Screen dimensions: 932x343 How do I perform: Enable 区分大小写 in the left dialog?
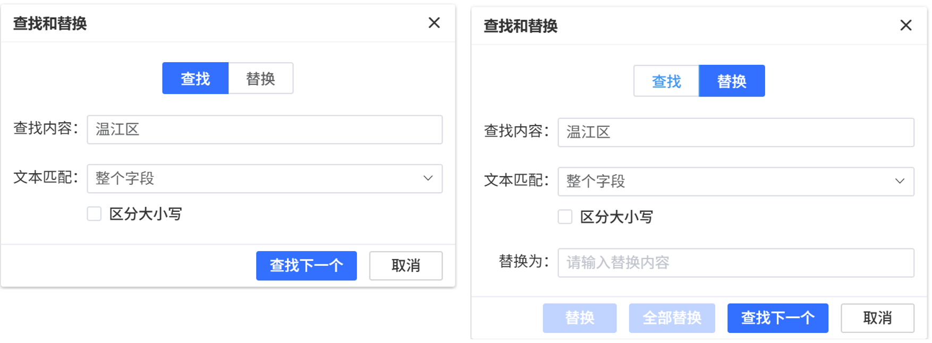94,213
